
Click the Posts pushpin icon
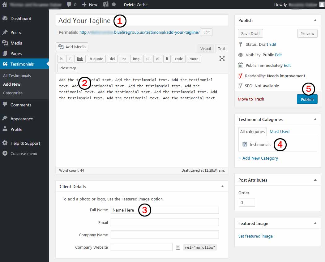[x=5, y=32]
